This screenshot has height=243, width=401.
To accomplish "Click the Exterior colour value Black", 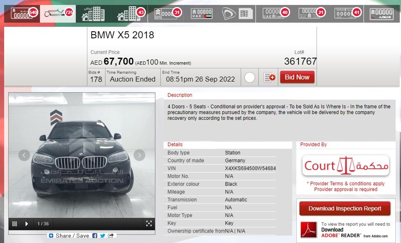I will 231,184.
